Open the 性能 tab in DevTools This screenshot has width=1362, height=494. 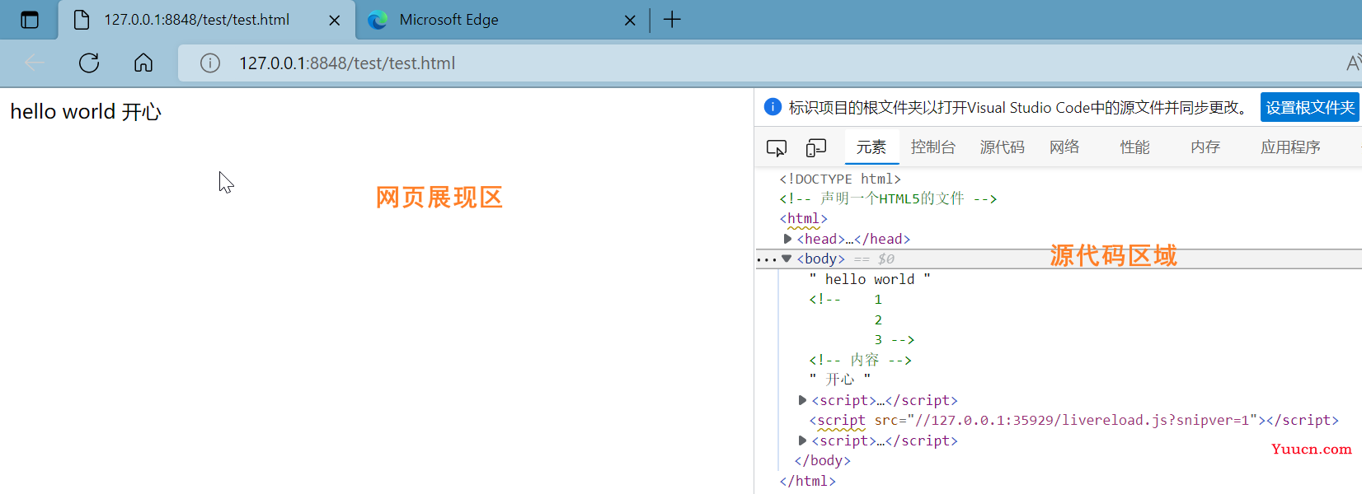(1134, 147)
